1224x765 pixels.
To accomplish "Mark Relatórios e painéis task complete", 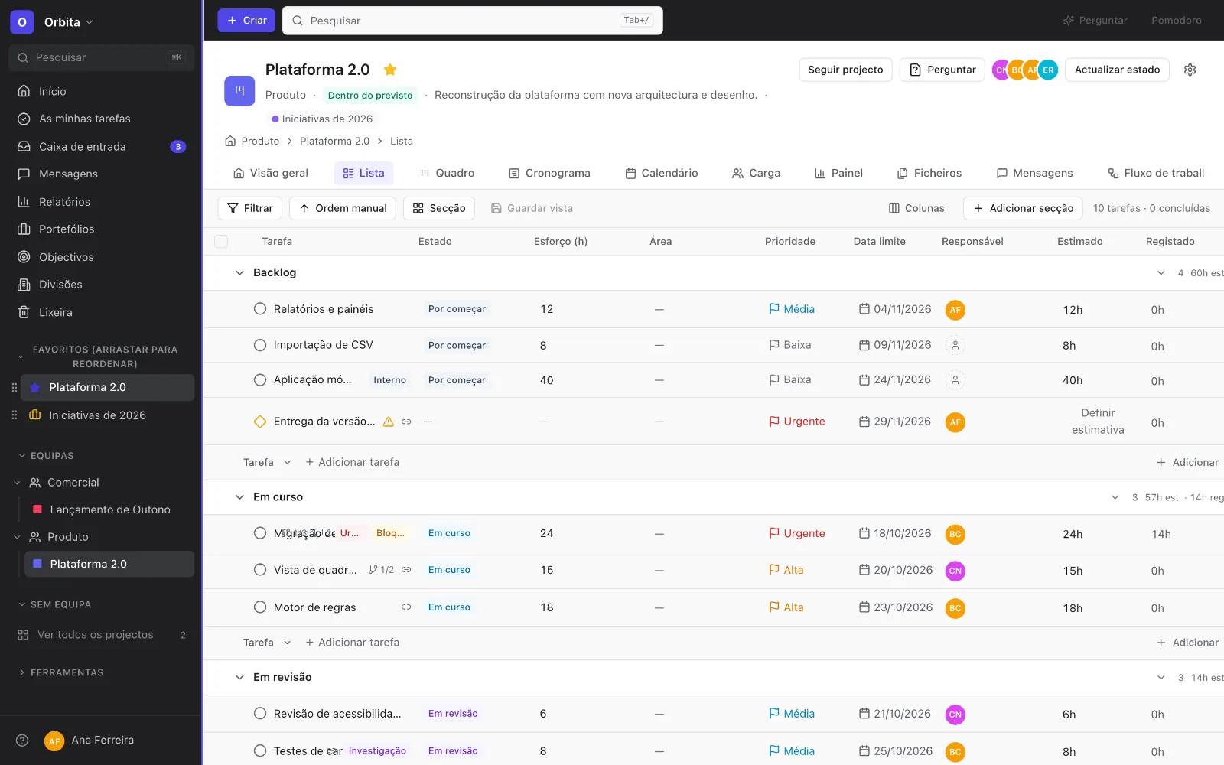I will point(260,309).
